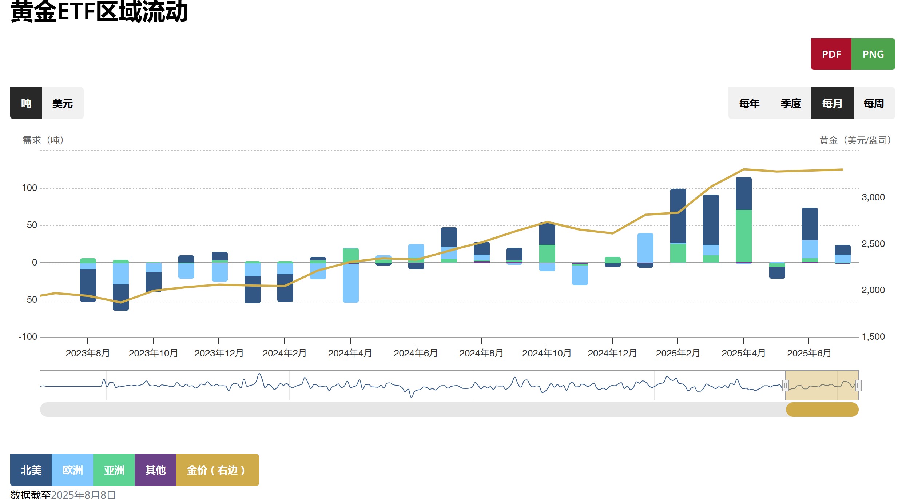Select the 每周 weekly view tab
Viewport: 906px width, 499px height.
tap(874, 103)
